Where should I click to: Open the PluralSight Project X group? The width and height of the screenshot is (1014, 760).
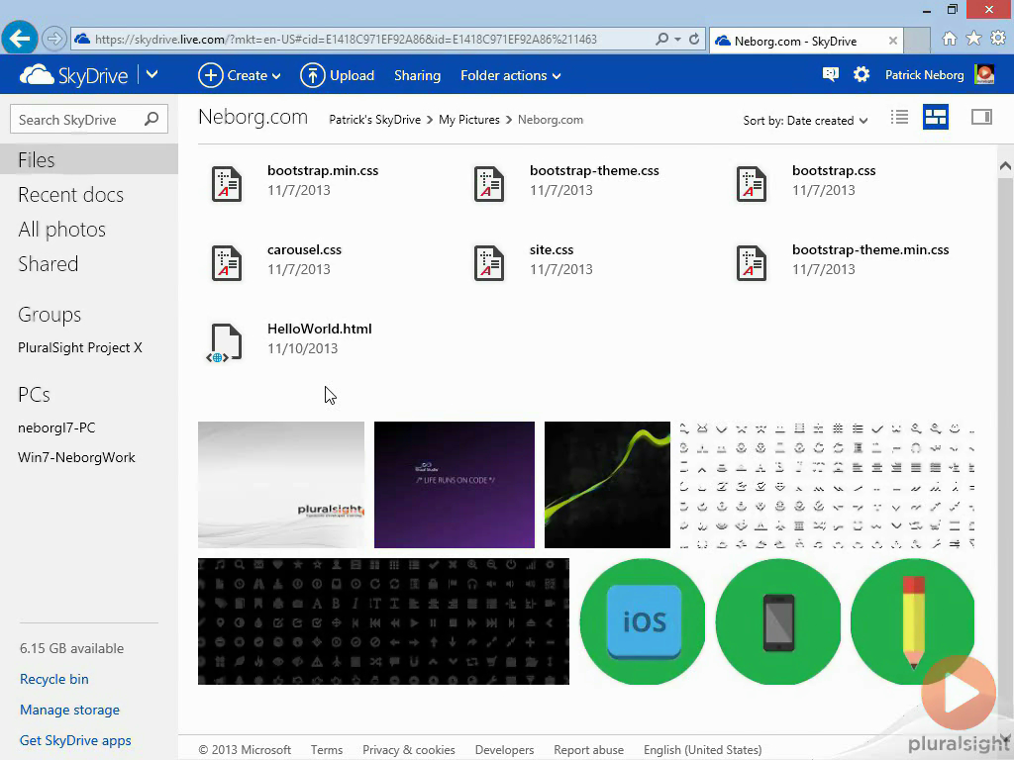point(79,347)
